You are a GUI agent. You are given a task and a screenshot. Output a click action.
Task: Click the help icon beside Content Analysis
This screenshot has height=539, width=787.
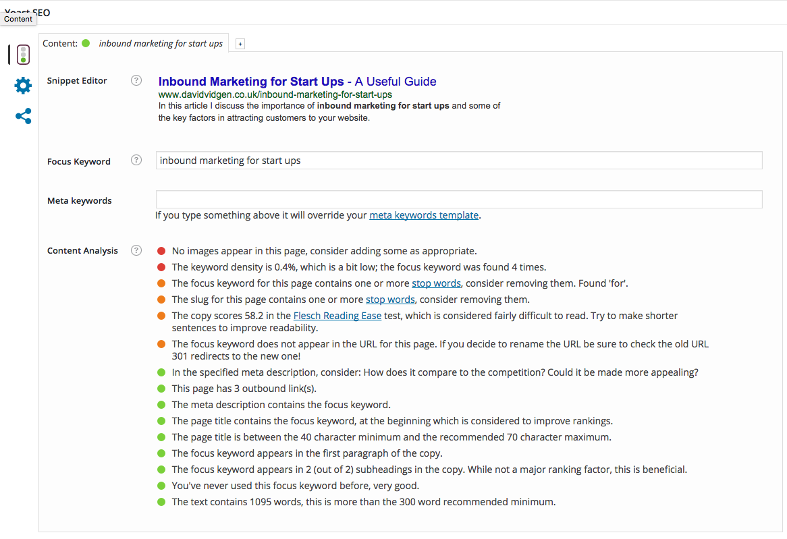[136, 250]
